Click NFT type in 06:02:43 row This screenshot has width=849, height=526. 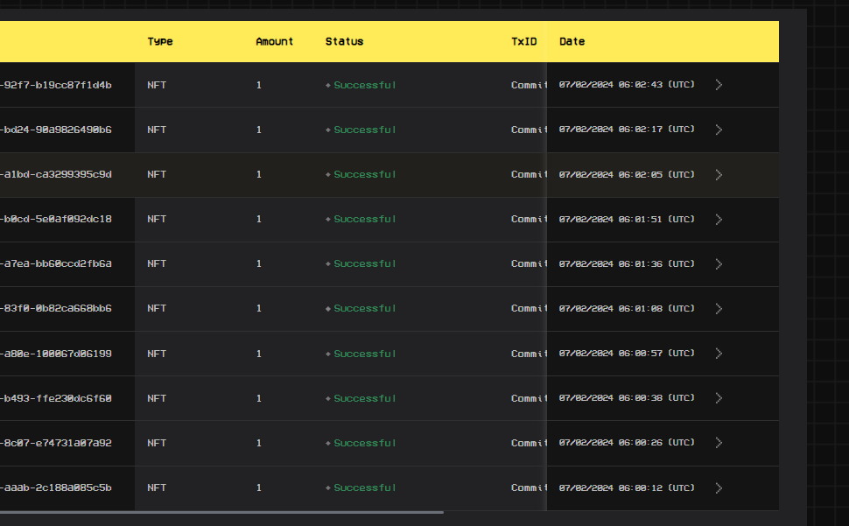[x=157, y=85]
